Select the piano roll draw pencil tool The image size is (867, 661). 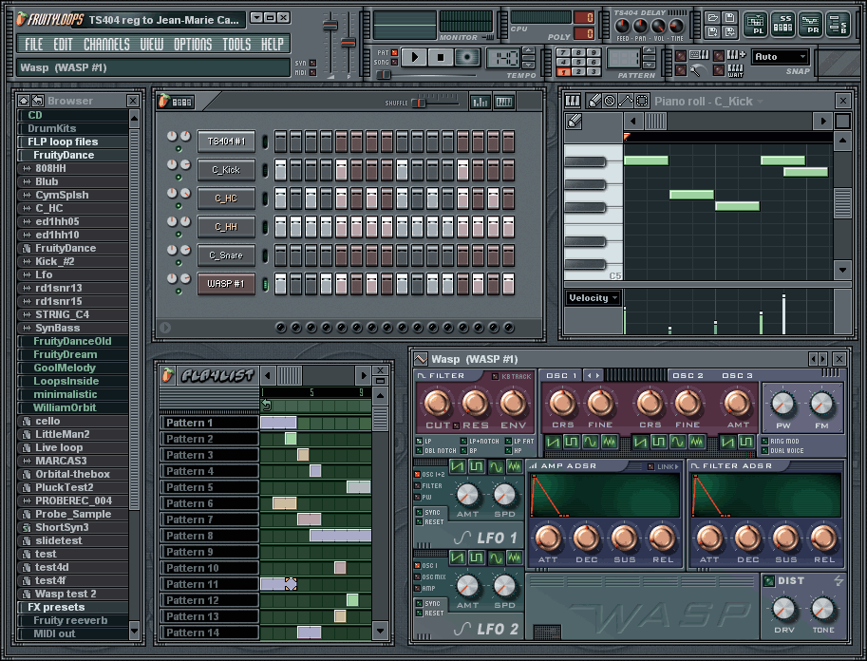tap(594, 101)
